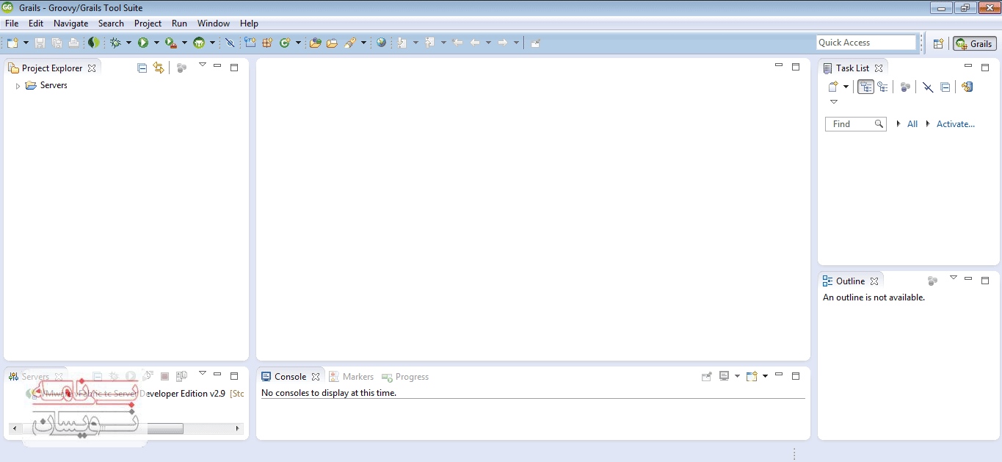Click the Quick Access search field
This screenshot has height=462, width=1002.
[x=866, y=43]
